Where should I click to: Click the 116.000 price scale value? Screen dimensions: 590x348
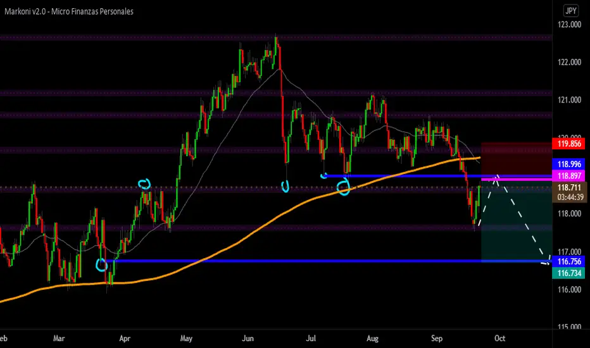tap(569, 289)
